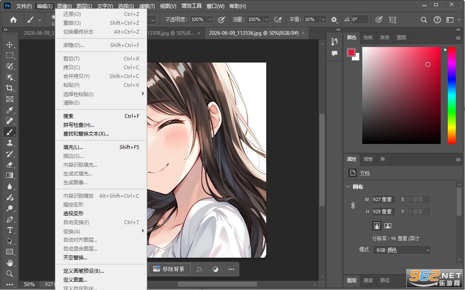This screenshot has height=290, width=465.
Task: Select the Move tool
Action: (10, 44)
